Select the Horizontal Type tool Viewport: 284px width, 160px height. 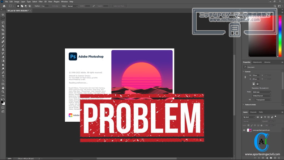(3, 76)
